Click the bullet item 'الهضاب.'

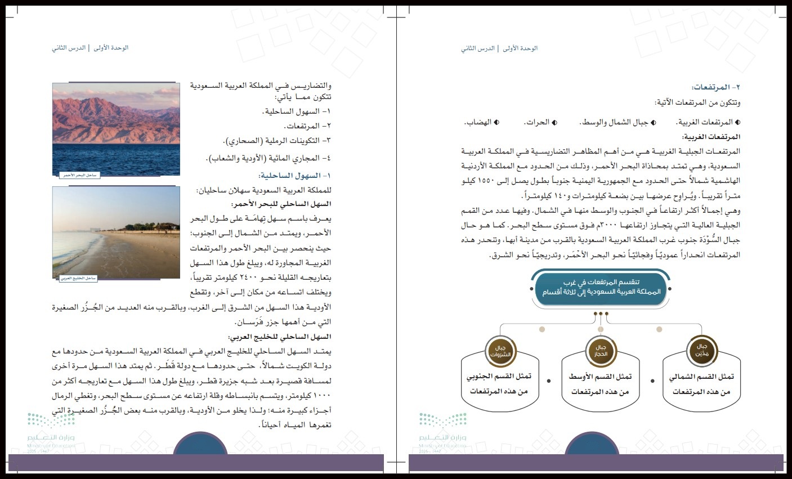tap(478, 122)
